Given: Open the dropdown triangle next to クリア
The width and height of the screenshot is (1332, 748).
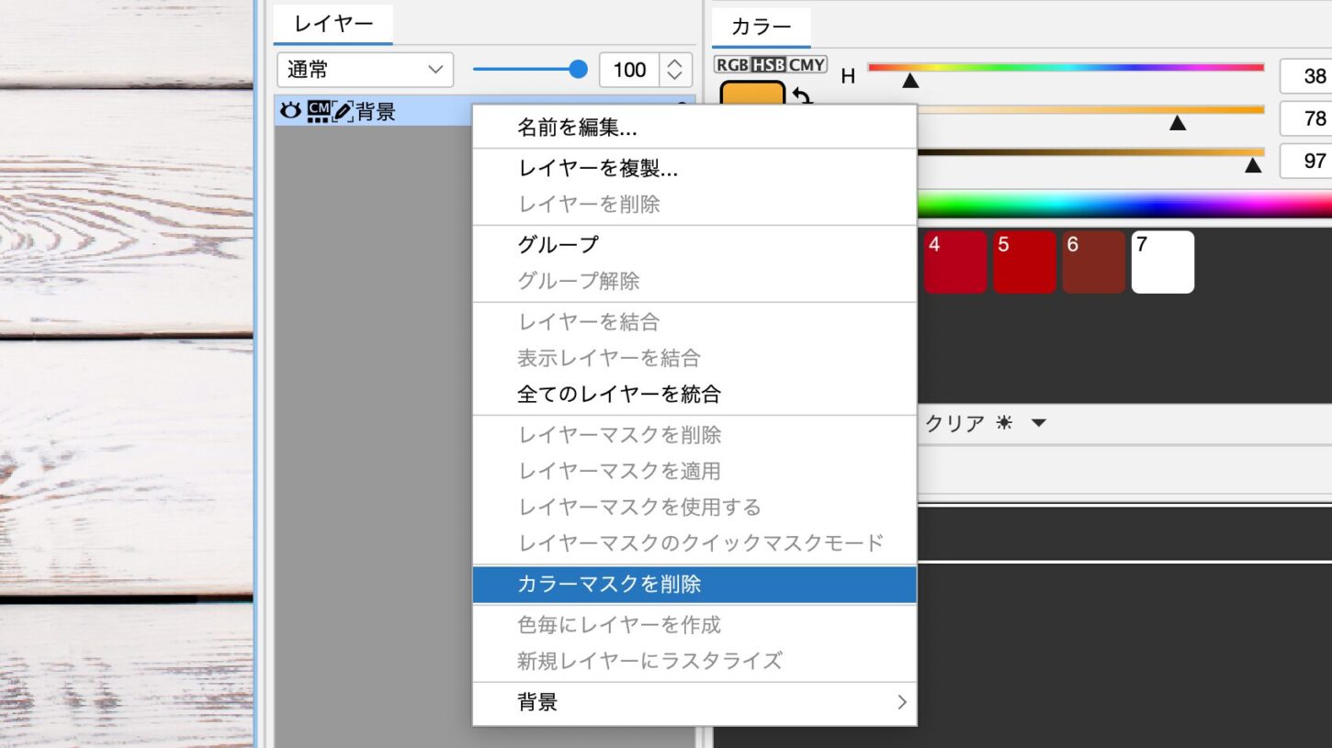Looking at the screenshot, I should [x=1039, y=423].
